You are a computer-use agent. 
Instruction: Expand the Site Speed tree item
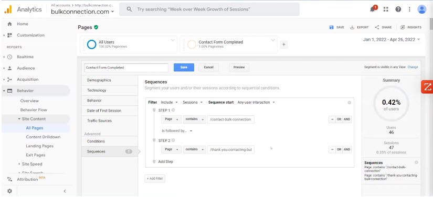coord(19,164)
